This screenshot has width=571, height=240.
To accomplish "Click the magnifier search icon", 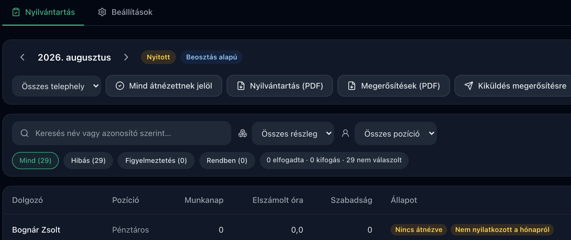I will pyautogui.click(x=25, y=133).
